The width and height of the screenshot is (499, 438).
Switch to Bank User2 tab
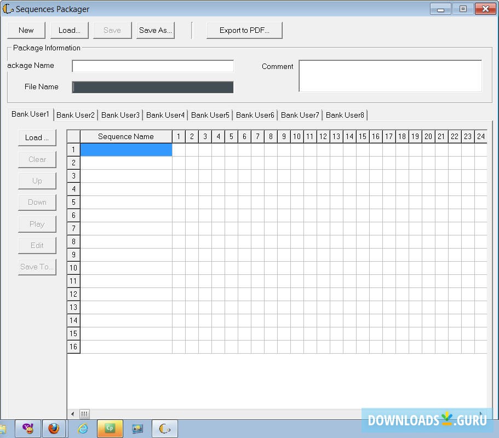[x=76, y=115]
